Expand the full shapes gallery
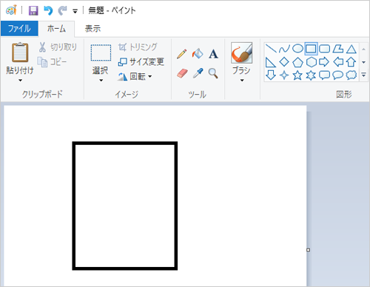 (364, 75)
